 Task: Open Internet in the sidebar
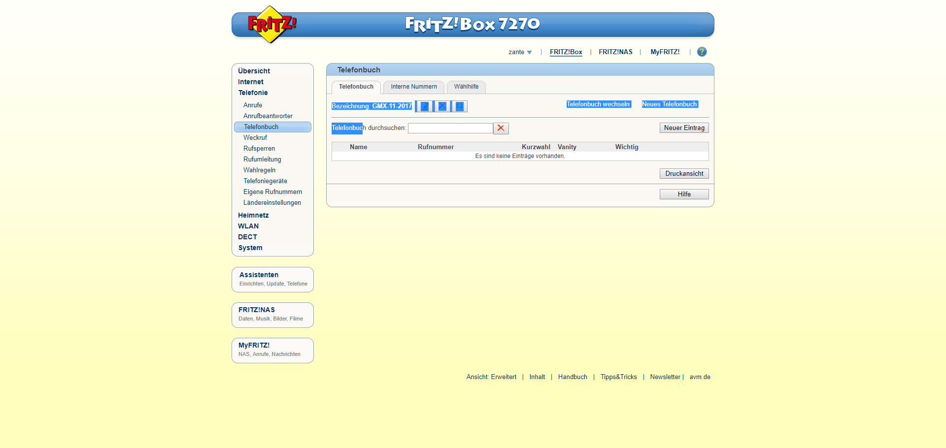click(x=251, y=82)
